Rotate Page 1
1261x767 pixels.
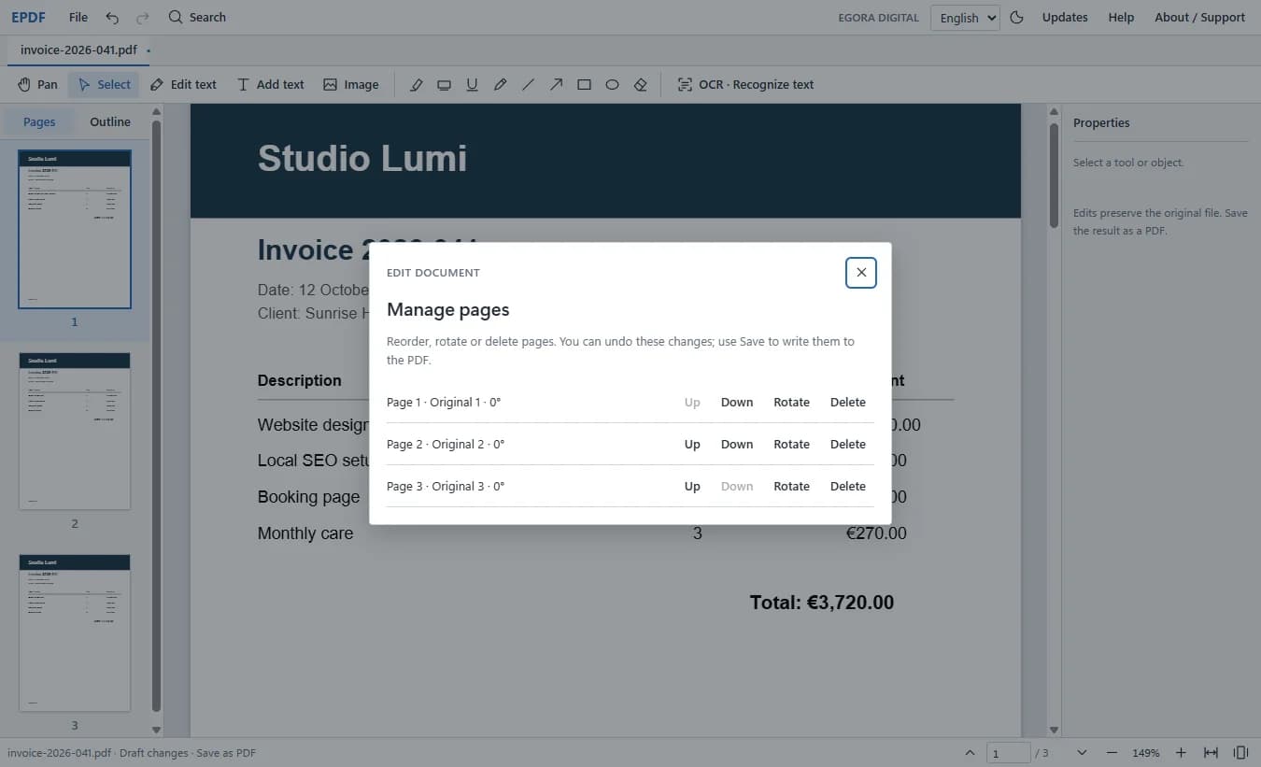[791, 403]
